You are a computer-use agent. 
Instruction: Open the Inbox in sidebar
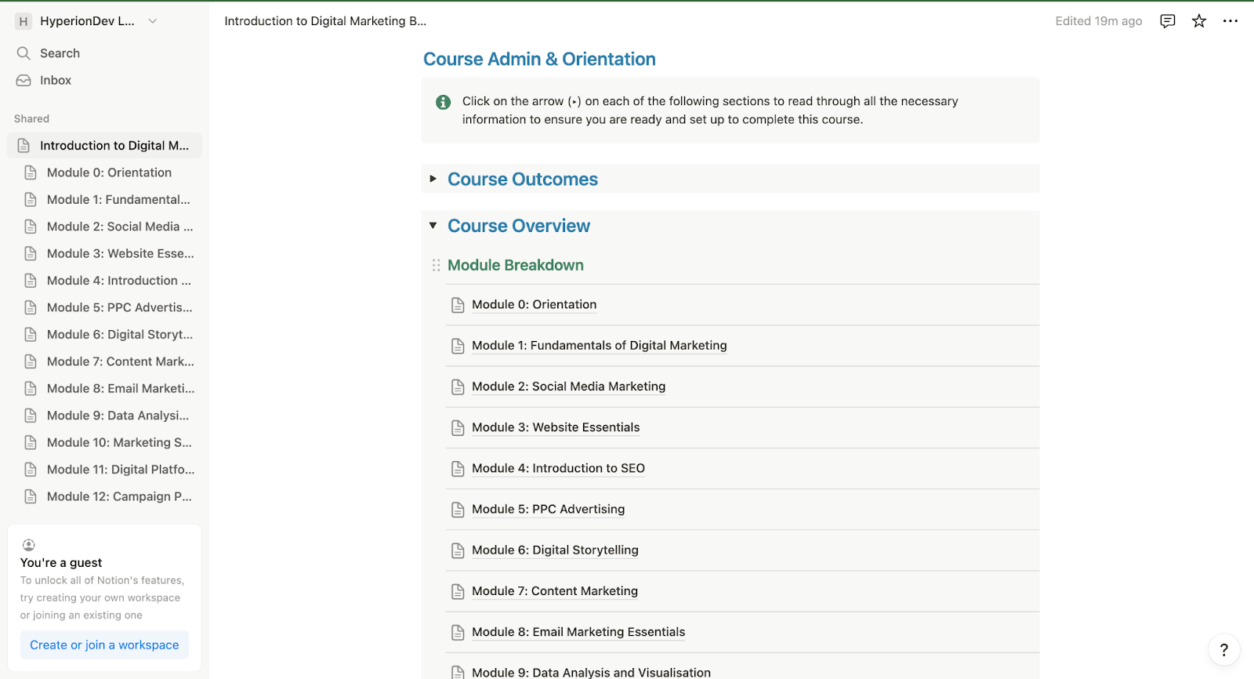click(55, 80)
